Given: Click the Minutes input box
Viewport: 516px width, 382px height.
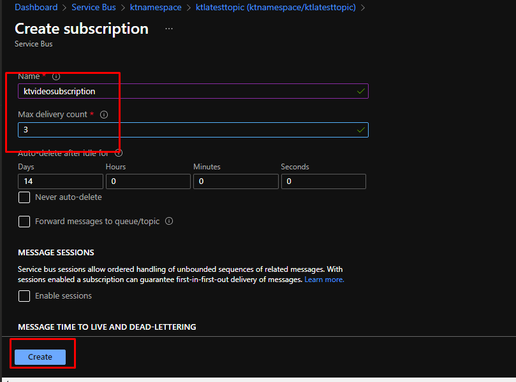Looking at the screenshot, I should [x=235, y=181].
